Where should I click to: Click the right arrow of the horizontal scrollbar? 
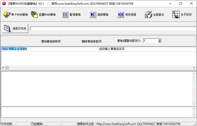point(194,68)
